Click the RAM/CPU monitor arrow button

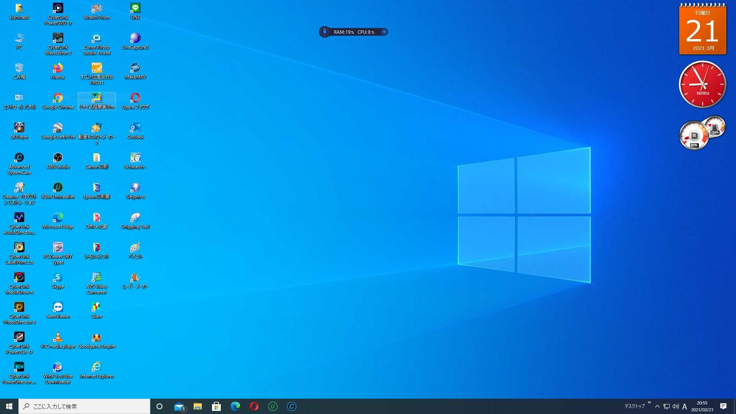[x=384, y=32]
